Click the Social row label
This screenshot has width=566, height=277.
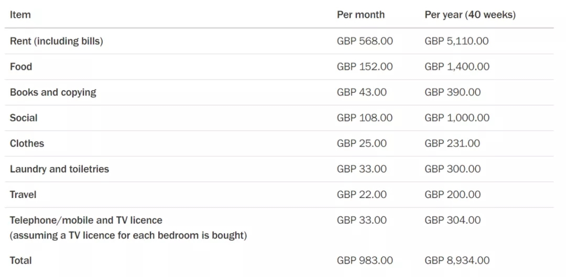[24, 118]
